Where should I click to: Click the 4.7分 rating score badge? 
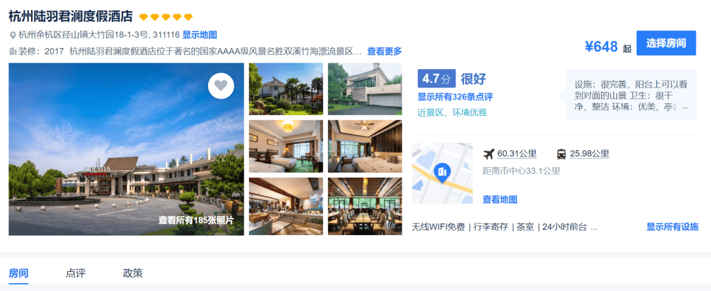point(436,78)
